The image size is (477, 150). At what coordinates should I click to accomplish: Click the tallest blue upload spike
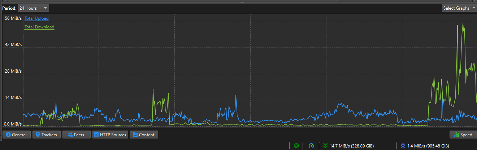(x=236, y=96)
